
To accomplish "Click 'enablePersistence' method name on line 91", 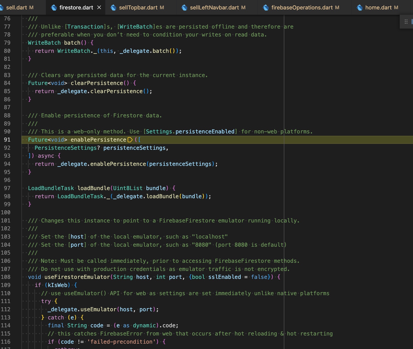I will tap(99, 140).
